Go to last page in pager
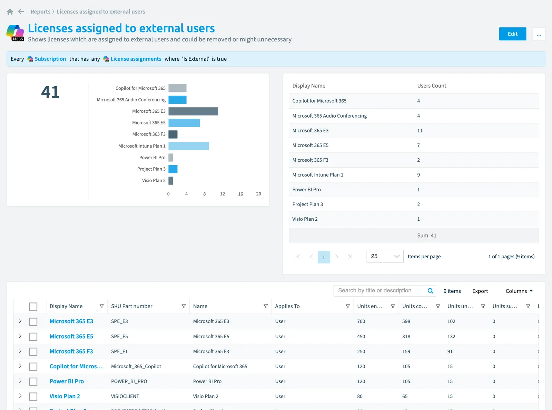Viewport: 552px width, 410px height. [x=350, y=257]
